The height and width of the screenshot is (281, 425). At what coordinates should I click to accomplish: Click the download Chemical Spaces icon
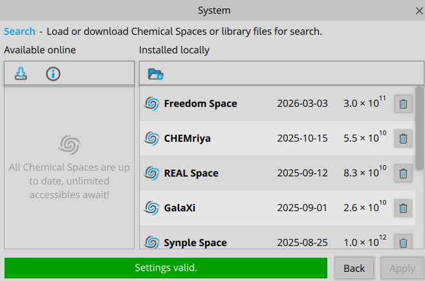coord(21,74)
